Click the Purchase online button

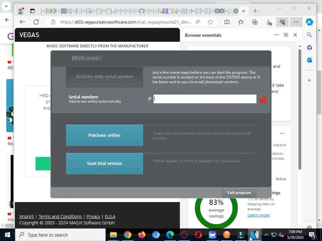tap(104, 135)
